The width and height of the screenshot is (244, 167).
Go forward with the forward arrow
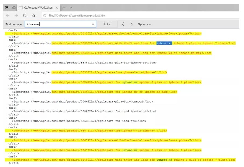16,16
